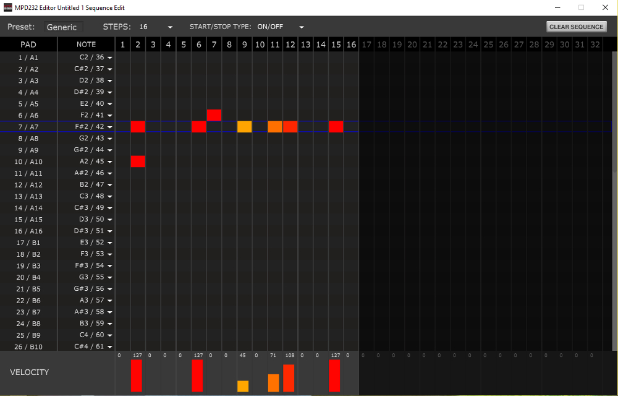The image size is (618, 396).
Task: Select the note label A#3 / 58
Action: pyautogui.click(x=89, y=312)
